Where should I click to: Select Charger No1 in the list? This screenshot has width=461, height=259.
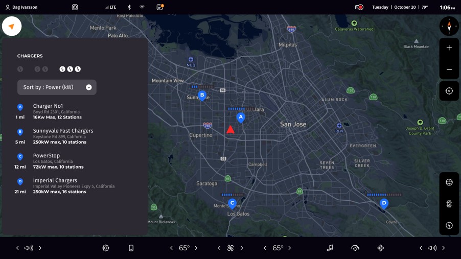tap(57, 111)
